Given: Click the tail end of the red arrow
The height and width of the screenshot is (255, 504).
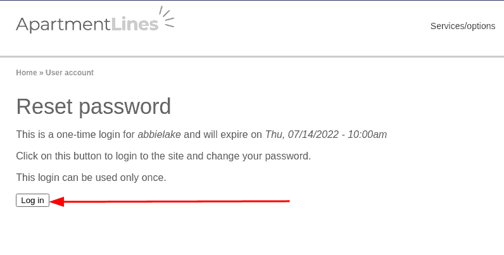Looking at the screenshot, I should pyautogui.click(x=285, y=201).
